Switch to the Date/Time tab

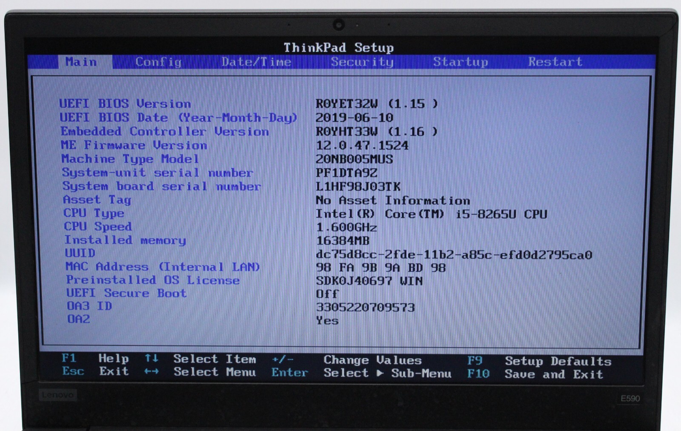point(256,62)
